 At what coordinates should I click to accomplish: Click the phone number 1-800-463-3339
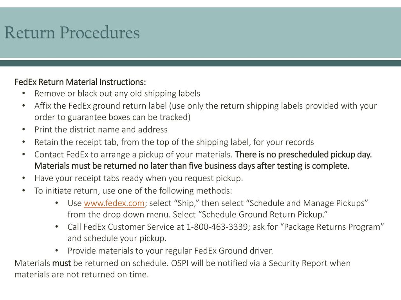217,227
